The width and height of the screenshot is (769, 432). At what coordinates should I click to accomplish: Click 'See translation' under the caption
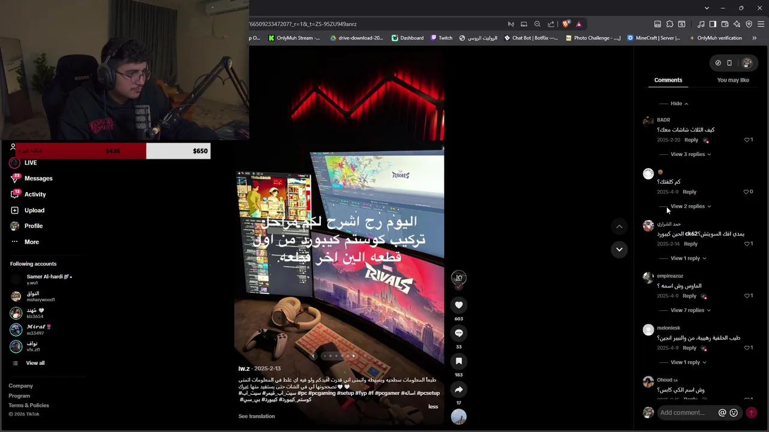point(257,416)
